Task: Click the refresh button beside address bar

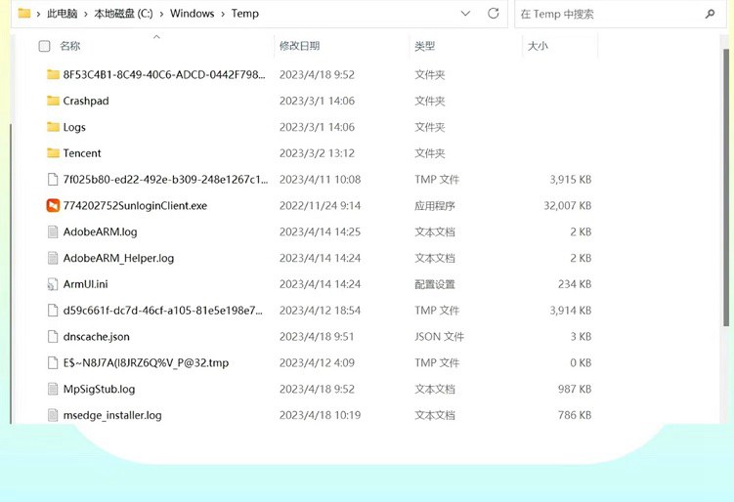Action: (493, 14)
